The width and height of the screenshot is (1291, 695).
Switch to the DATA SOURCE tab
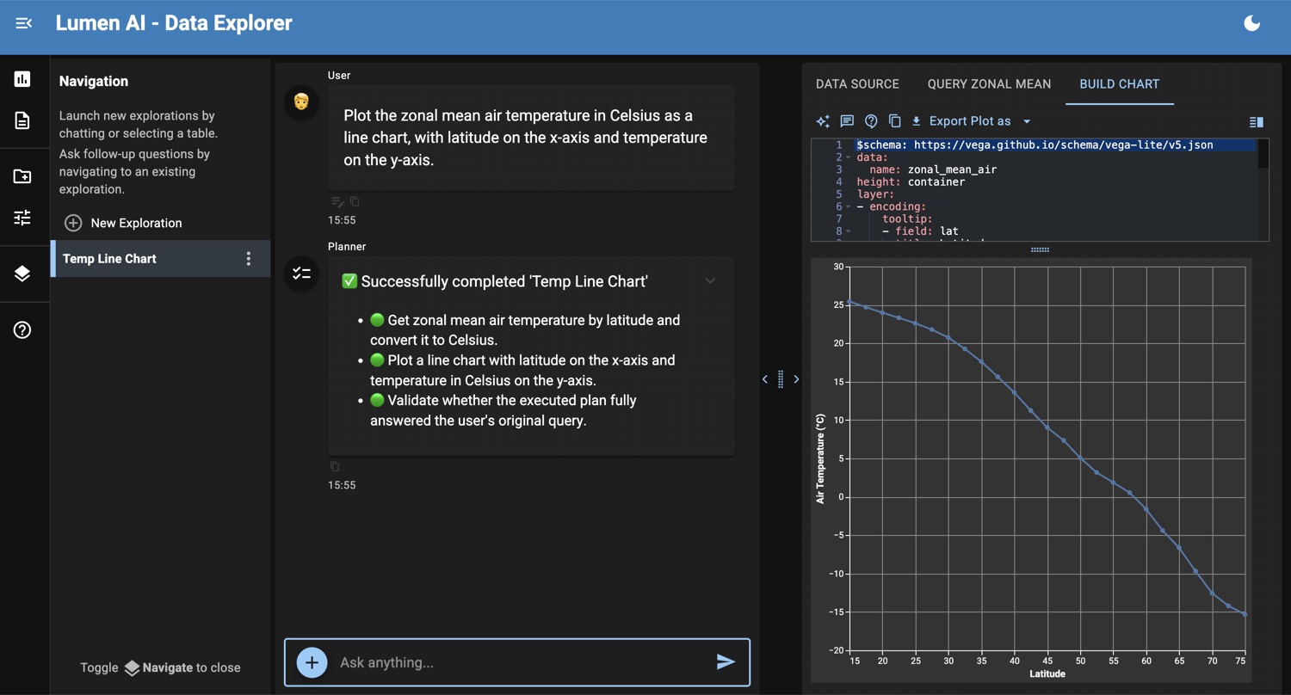tap(857, 84)
